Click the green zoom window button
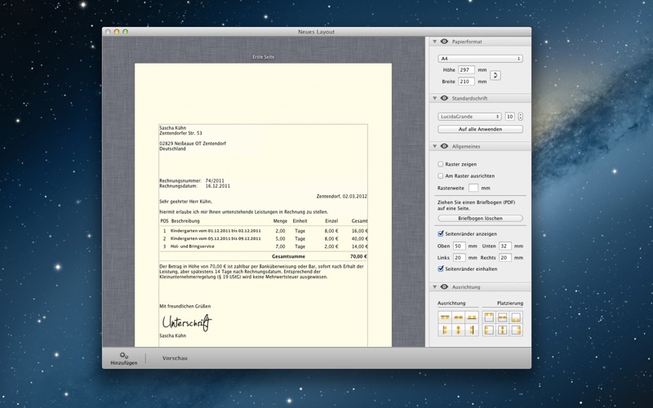Viewport: 653px width, 408px height. point(126,32)
